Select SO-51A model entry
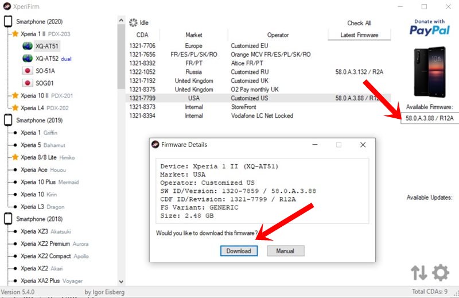The width and height of the screenshot is (459, 298). coord(45,71)
